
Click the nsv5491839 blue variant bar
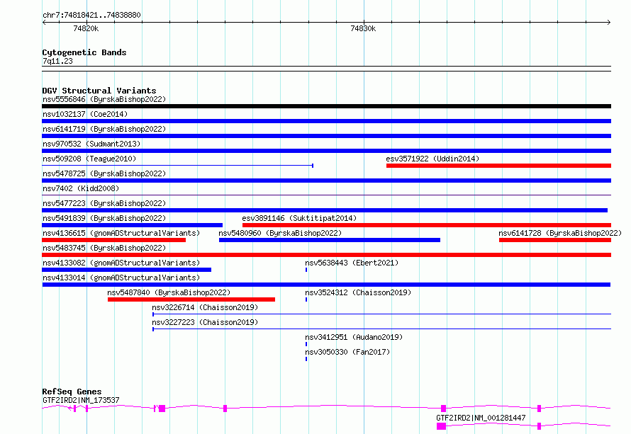pyautogui.click(x=132, y=225)
